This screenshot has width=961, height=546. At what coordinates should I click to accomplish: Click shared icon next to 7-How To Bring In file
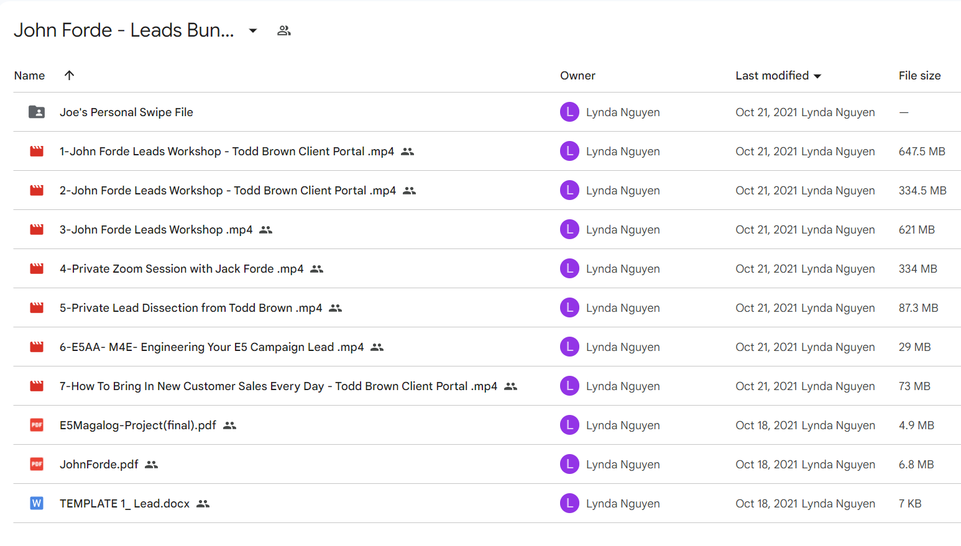pyautogui.click(x=511, y=386)
